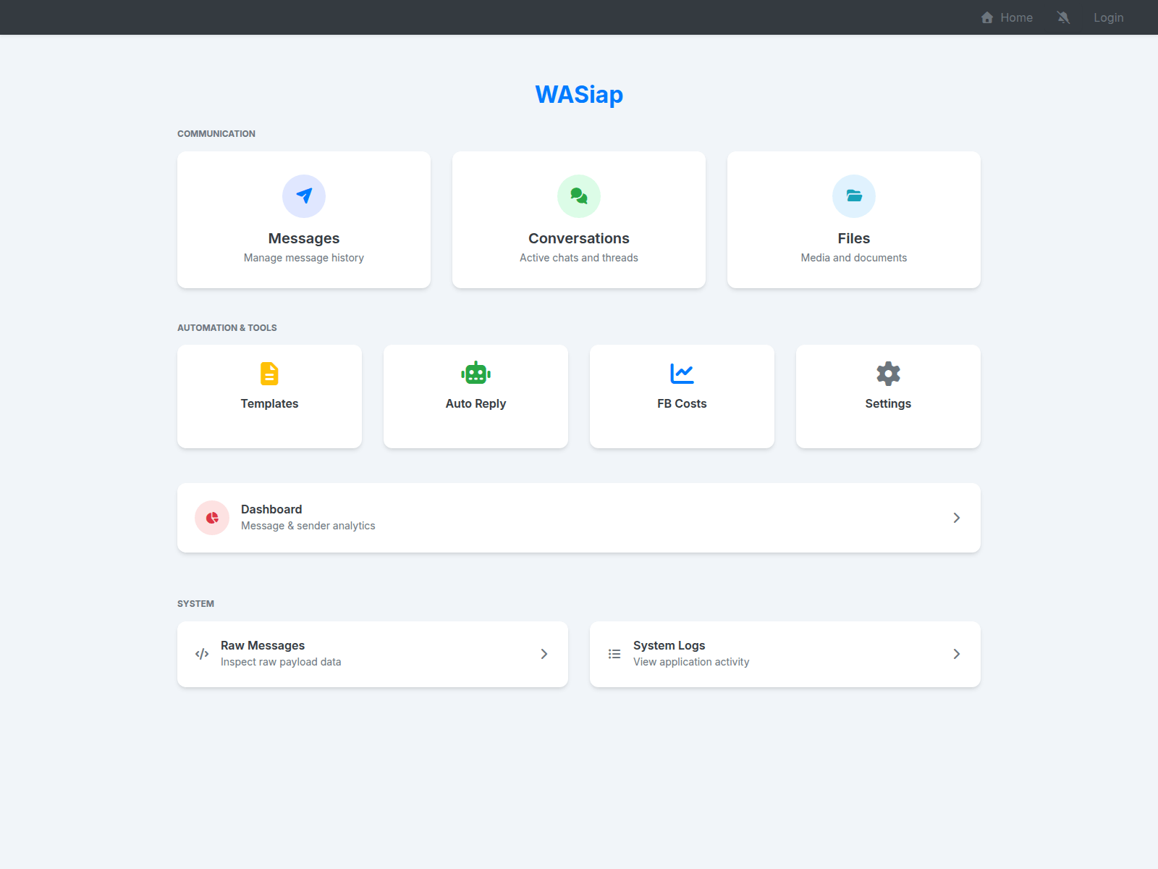The width and height of the screenshot is (1158, 869).
Task: Open the FB Costs tool label
Action: pyautogui.click(x=682, y=403)
